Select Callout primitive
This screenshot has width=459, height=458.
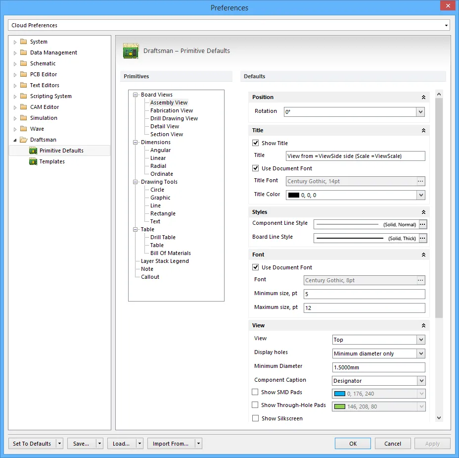click(x=150, y=277)
